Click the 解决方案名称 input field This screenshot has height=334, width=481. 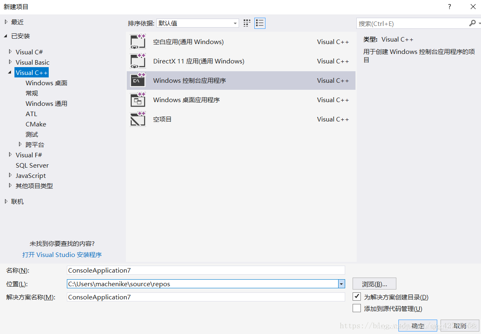click(x=206, y=297)
